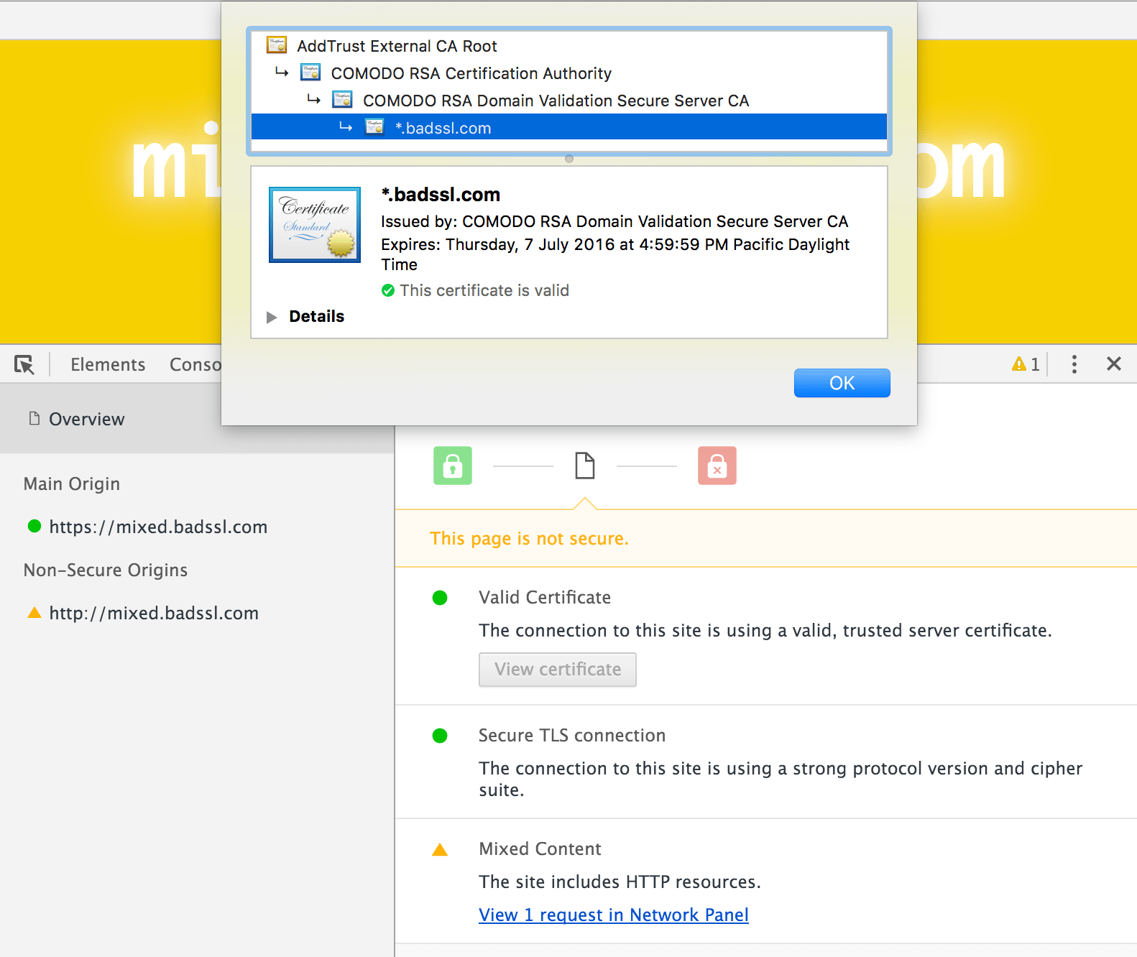Select non-secure origin http://mixed.badssl.com
The height and width of the screenshot is (957, 1137).
[x=154, y=613]
